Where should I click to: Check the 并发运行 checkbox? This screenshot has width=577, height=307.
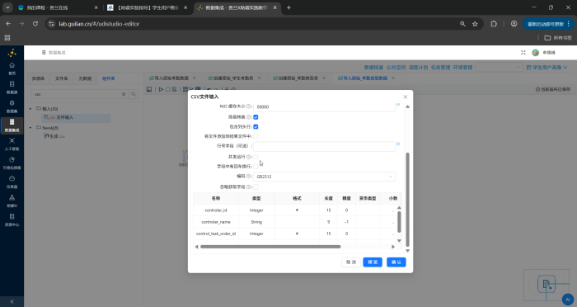pos(256,157)
